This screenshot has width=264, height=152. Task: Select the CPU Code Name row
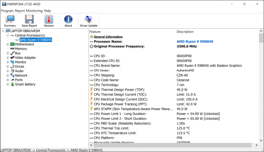click(x=174, y=80)
